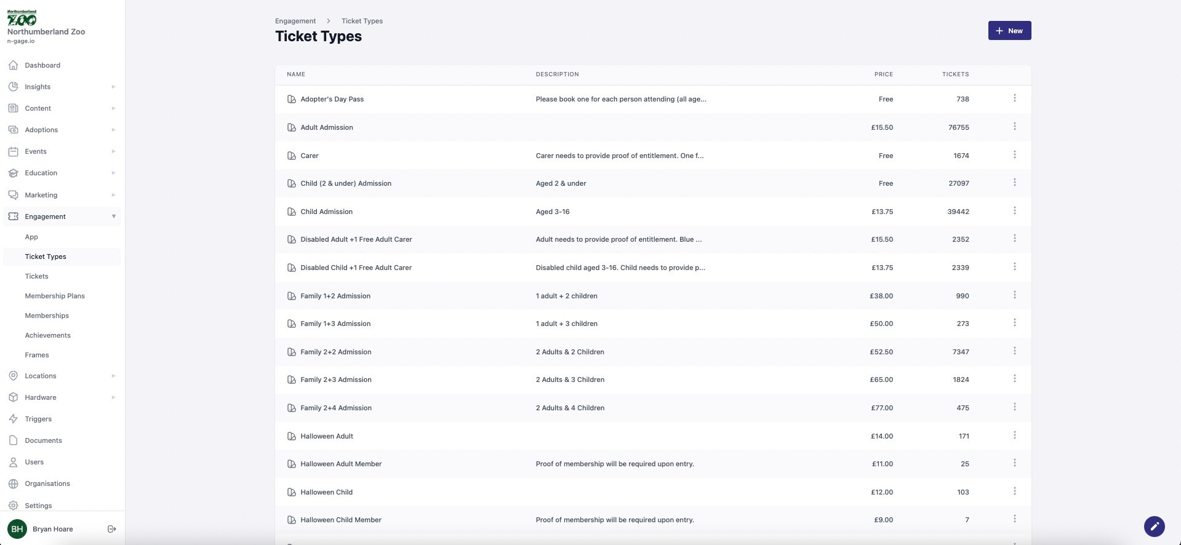Click the Northumberland Zoo logo
The height and width of the screenshot is (545, 1181).
coord(22,18)
